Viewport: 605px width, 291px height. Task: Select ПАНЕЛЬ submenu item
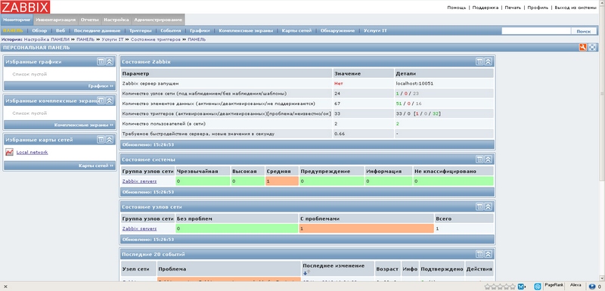tap(13, 30)
